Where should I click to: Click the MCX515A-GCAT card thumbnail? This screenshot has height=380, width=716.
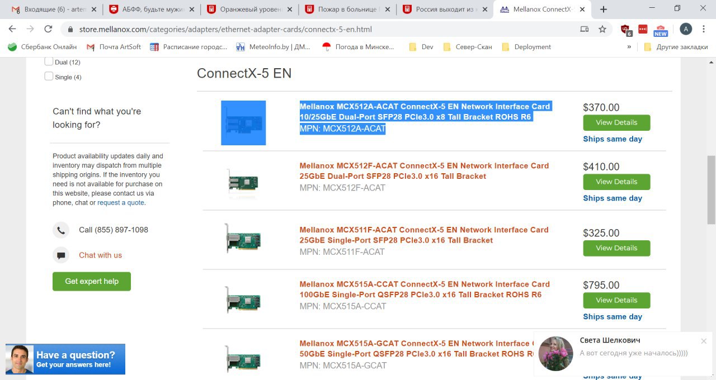(x=243, y=359)
